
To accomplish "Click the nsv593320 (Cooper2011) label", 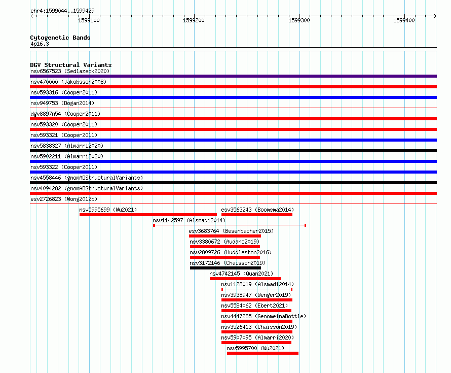I will coord(64,124).
